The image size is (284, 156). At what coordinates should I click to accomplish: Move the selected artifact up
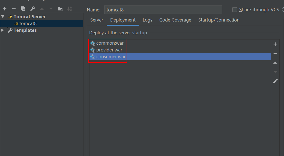tap(275, 63)
